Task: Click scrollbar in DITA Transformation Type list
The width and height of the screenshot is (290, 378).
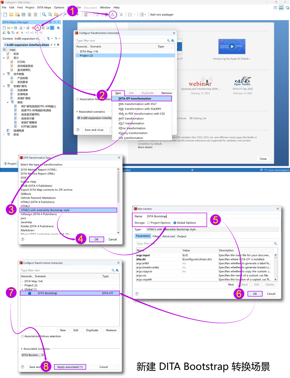Action: coord(118,187)
